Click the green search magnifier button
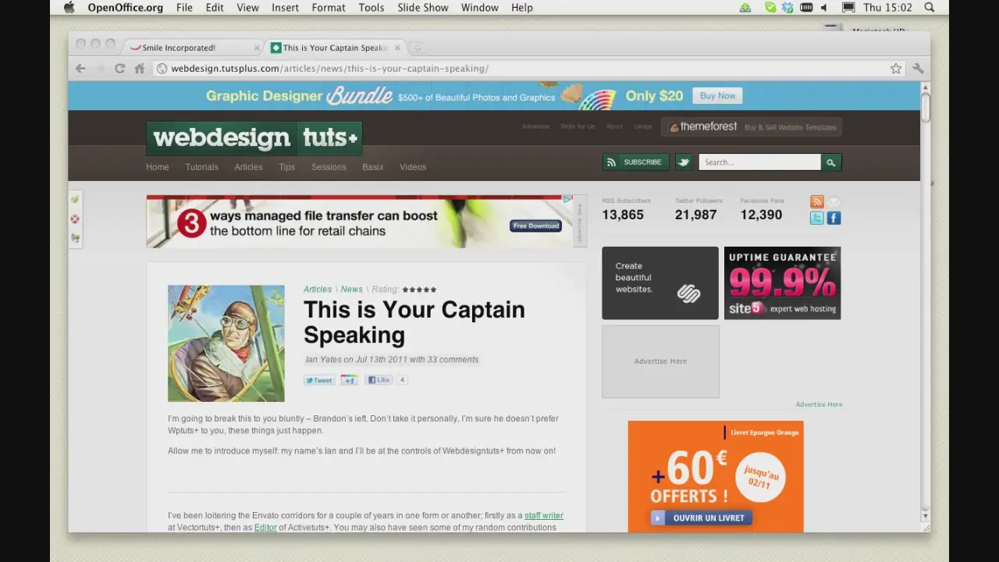This screenshot has width=999, height=562. tap(831, 162)
